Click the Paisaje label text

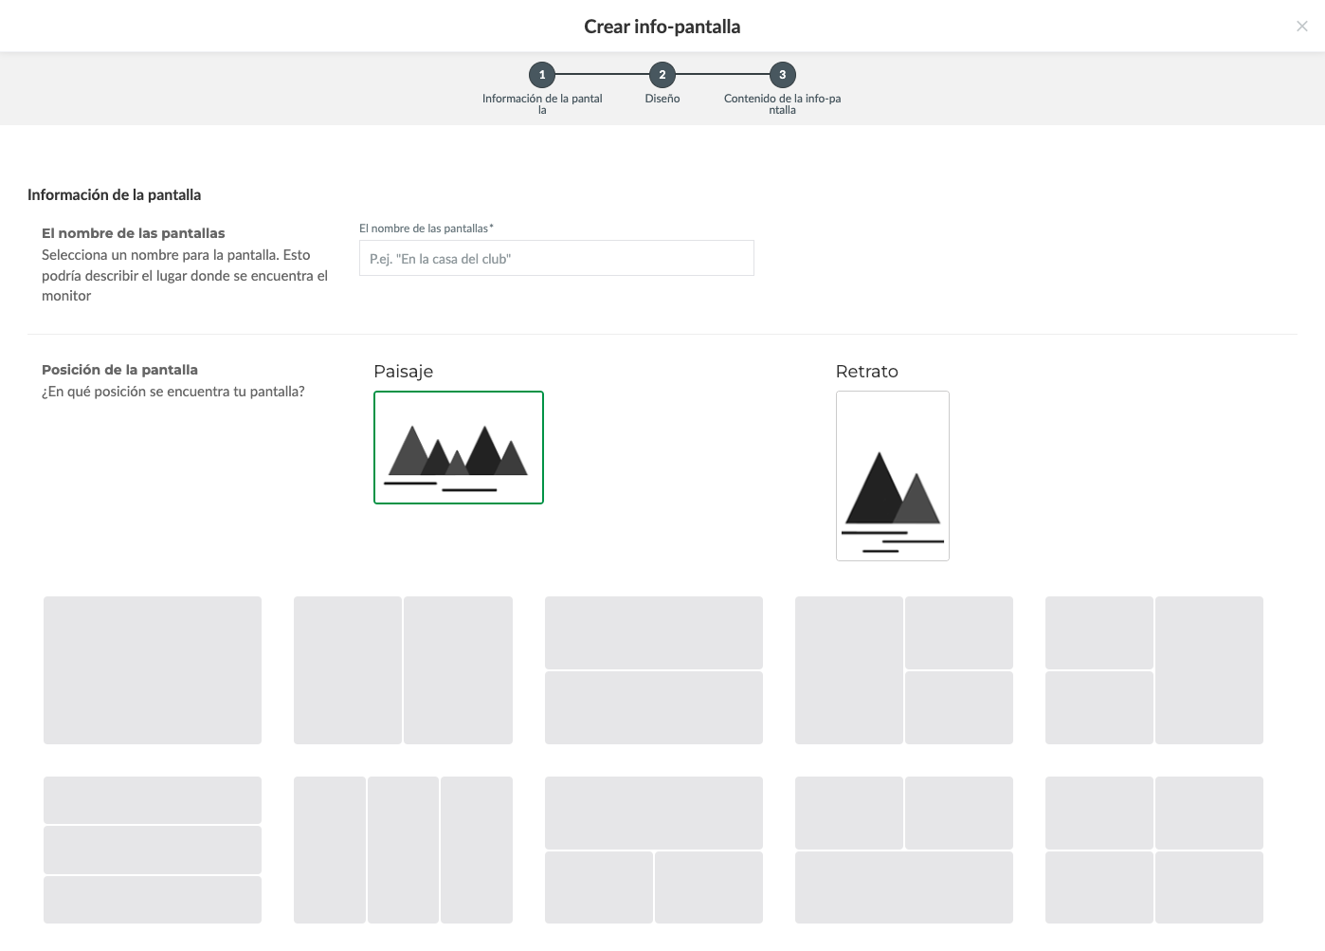point(403,372)
